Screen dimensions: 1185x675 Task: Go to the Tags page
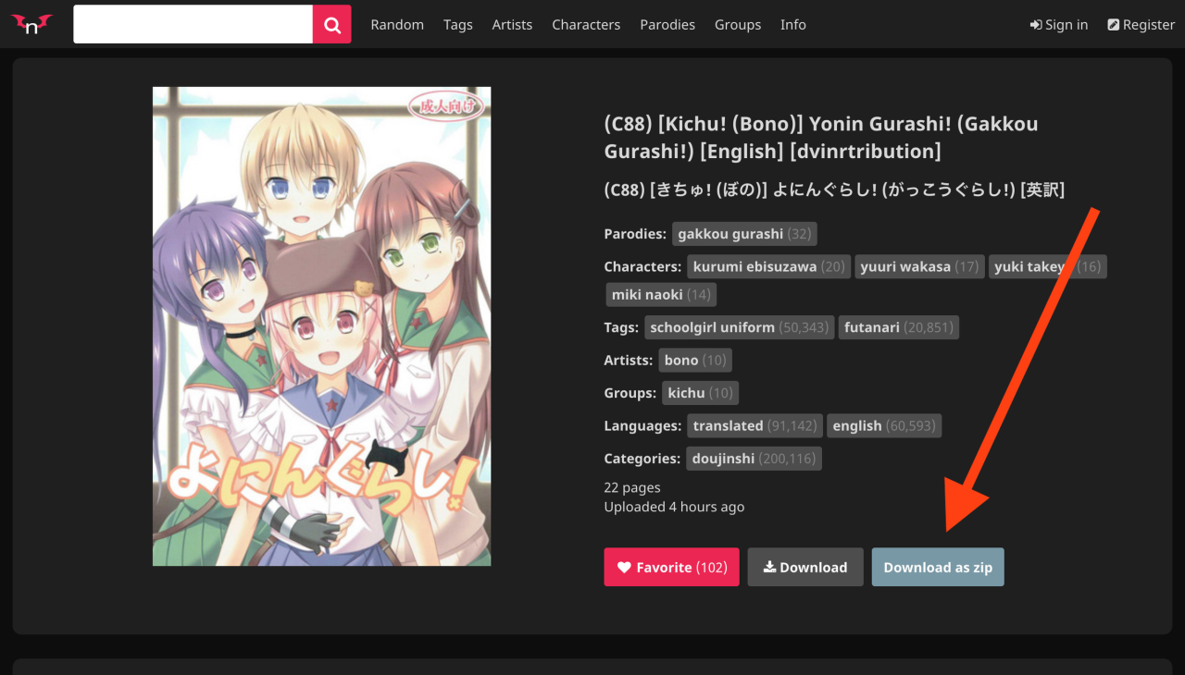[x=458, y=25]
